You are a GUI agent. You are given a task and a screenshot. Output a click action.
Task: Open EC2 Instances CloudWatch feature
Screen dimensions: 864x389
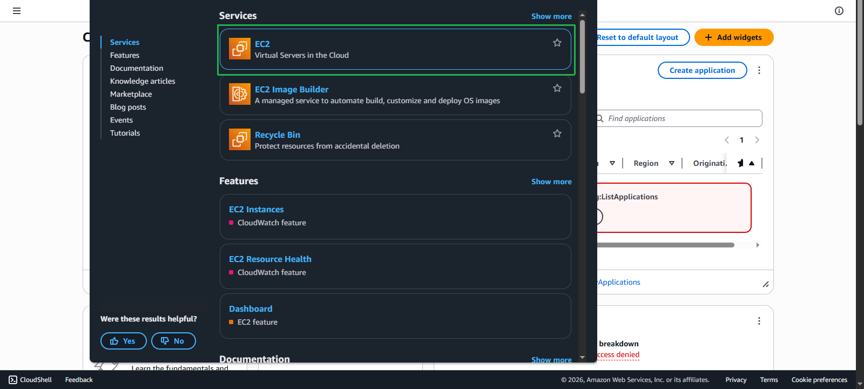[256, 209]
